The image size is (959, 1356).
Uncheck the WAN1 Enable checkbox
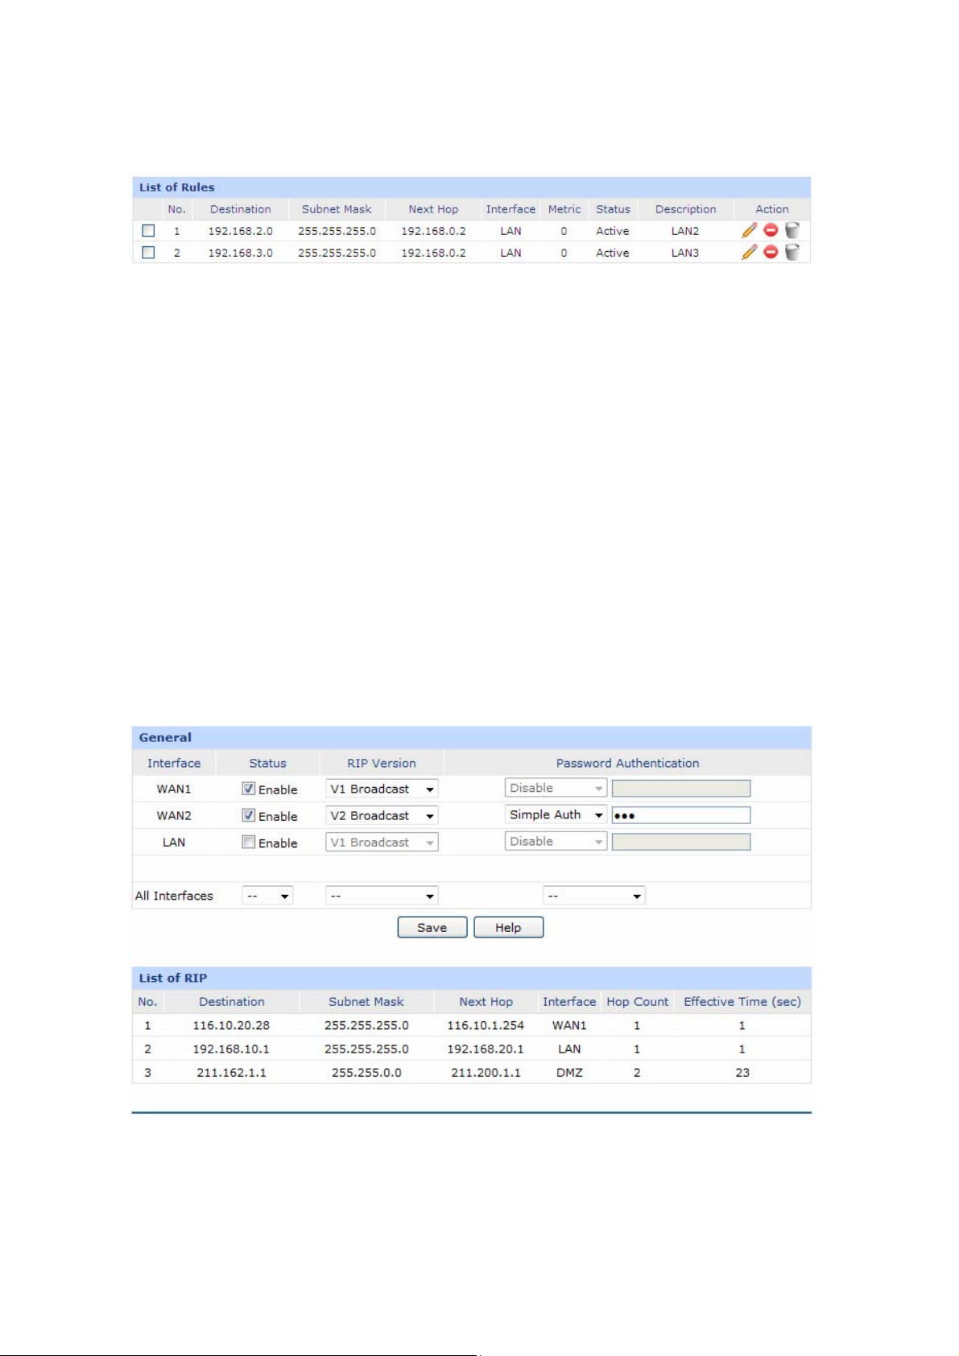point(249,789)
